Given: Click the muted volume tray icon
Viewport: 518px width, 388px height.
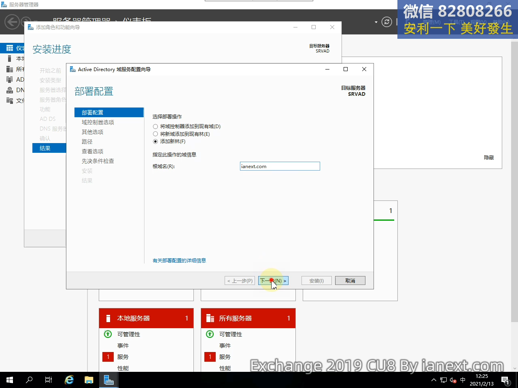Looking at the screenshot, I should point(453,380).
